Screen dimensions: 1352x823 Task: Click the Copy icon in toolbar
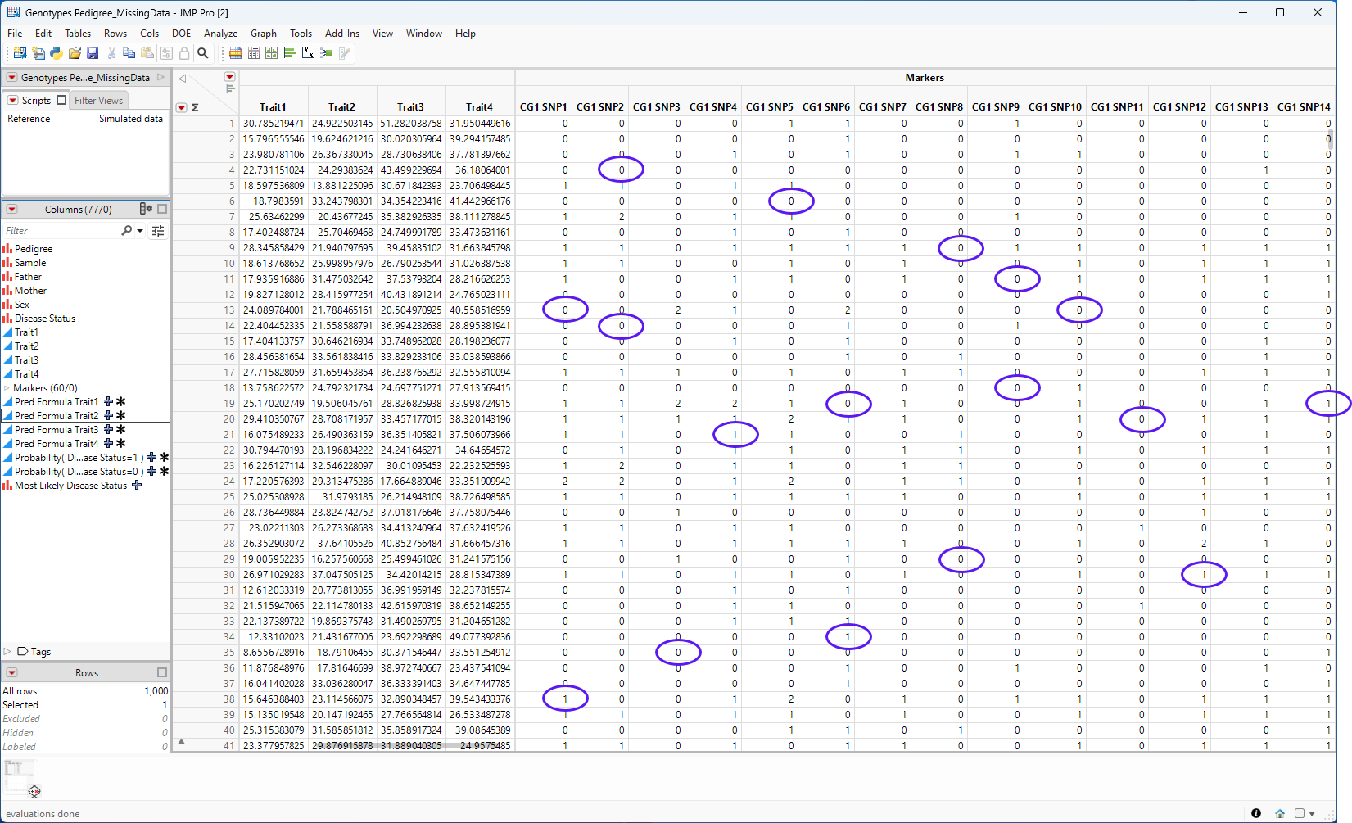tap(129, 53)
